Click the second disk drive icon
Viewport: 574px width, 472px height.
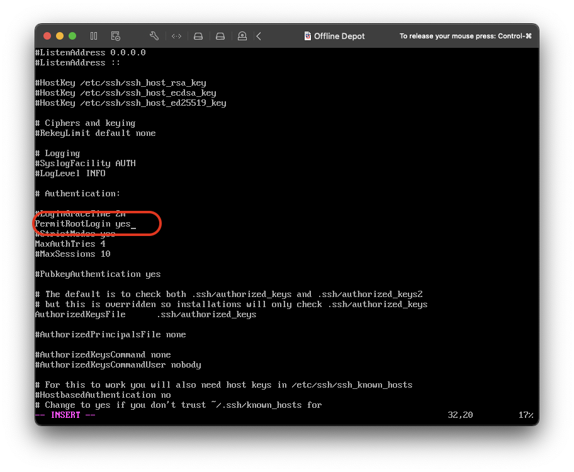220,36
